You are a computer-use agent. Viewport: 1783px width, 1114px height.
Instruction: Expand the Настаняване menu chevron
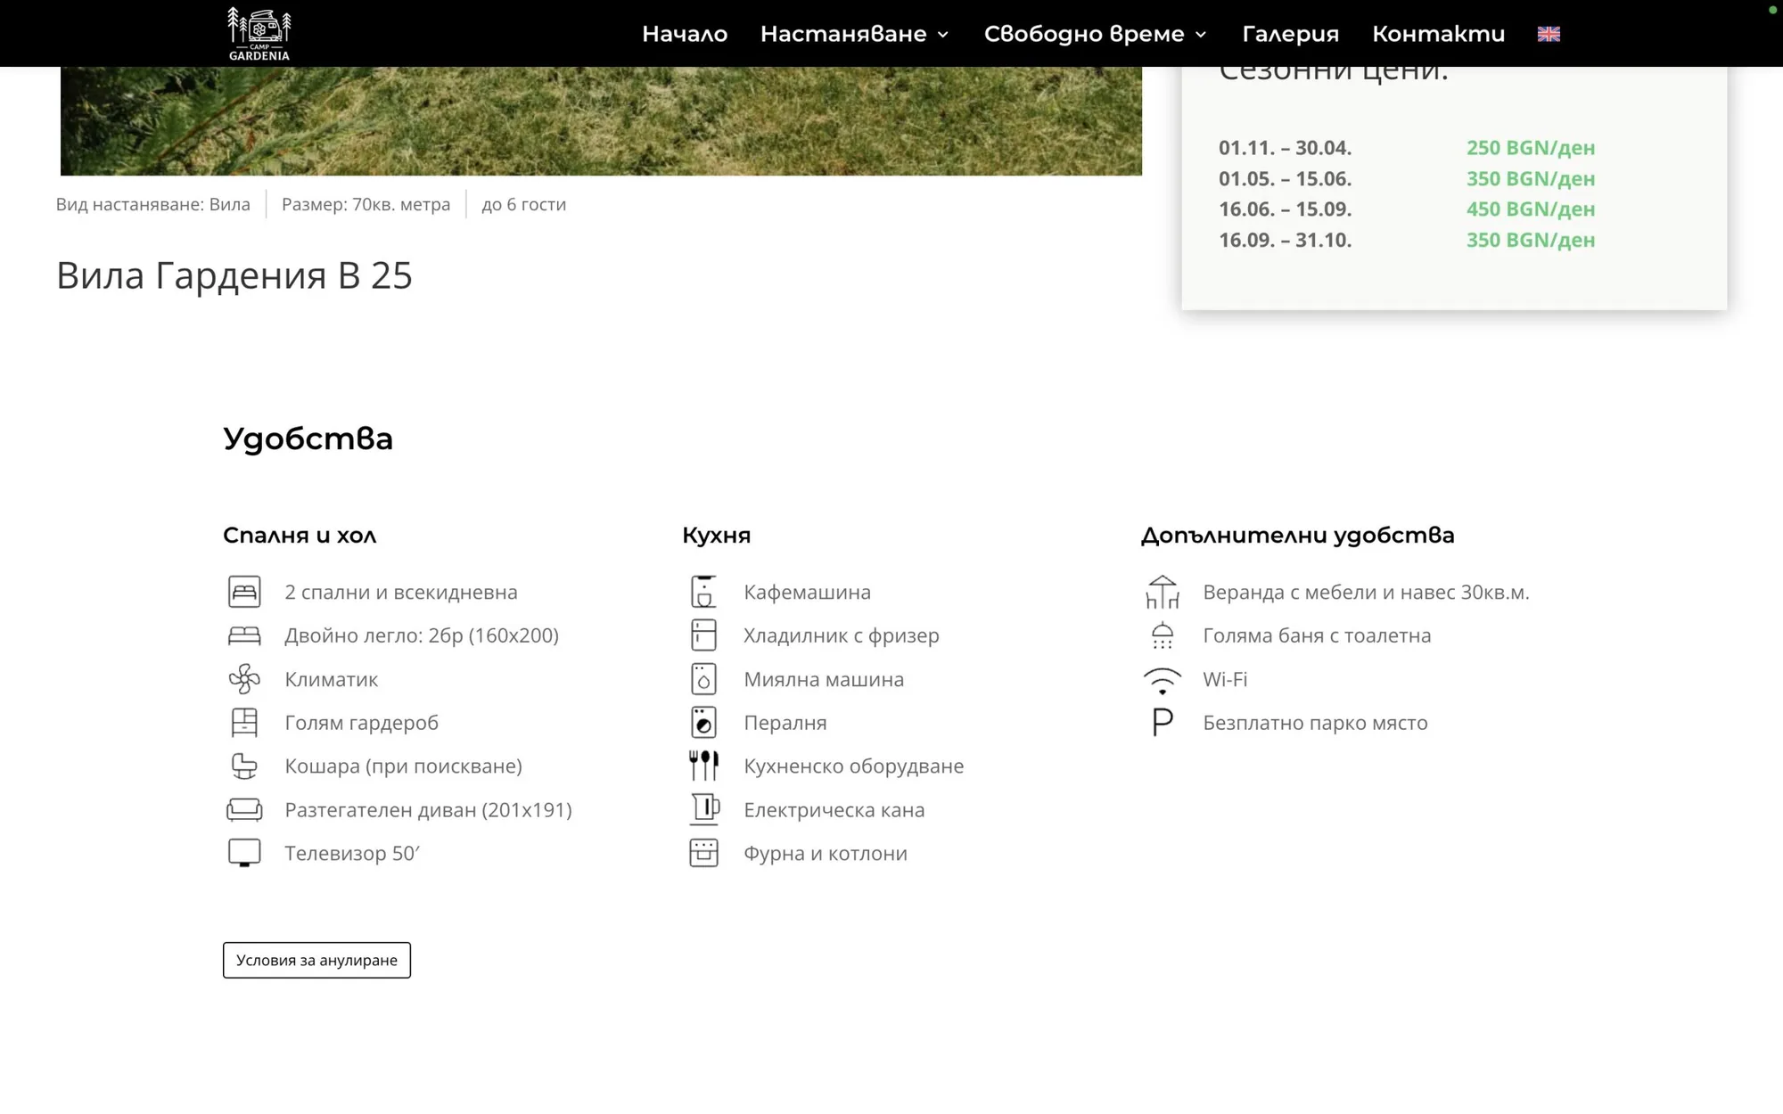click(x=943, y=35)
